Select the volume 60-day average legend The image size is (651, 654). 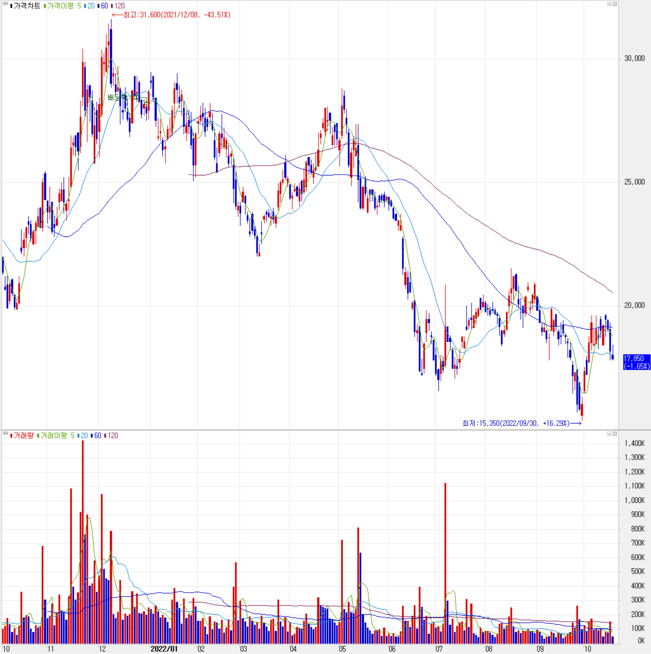(96, 436)
